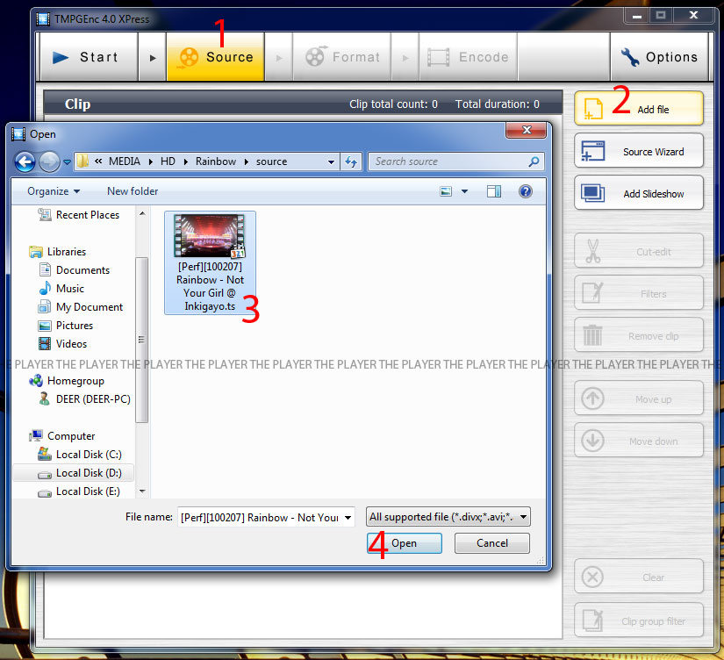Select DEER (DEER-PC) homegroup member
The image size is (724, 660).
(84, 399)
